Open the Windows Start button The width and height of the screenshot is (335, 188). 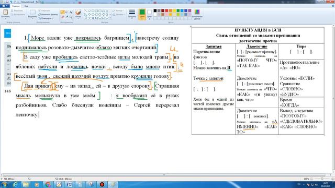4,184
